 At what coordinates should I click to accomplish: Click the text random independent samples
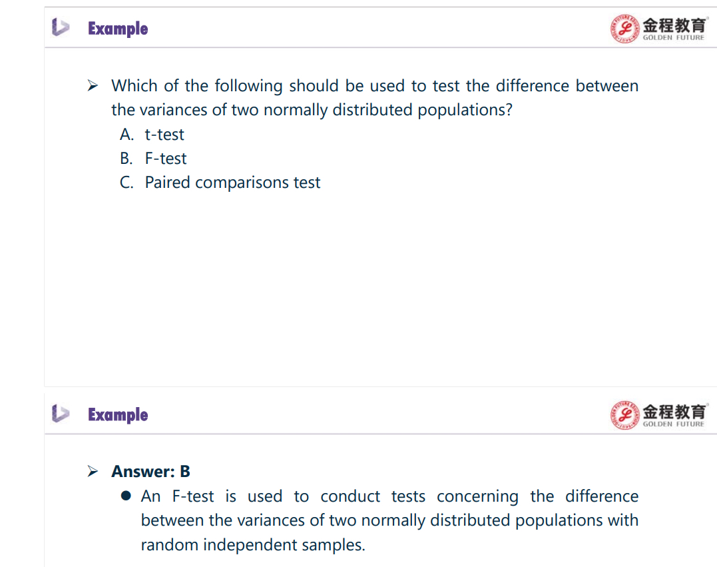click(x=253, y=544)
